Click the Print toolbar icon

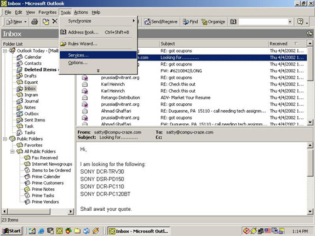click(x=35, y=21)
